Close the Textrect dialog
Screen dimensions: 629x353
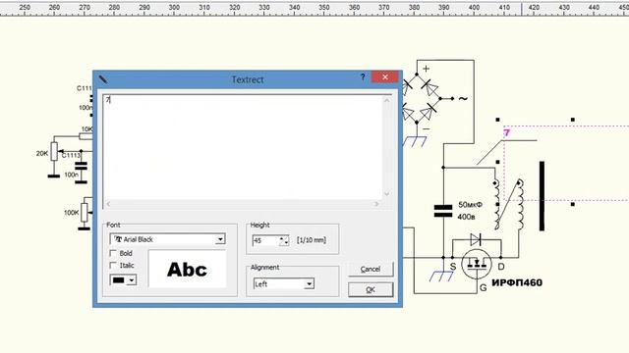[384, 76]
